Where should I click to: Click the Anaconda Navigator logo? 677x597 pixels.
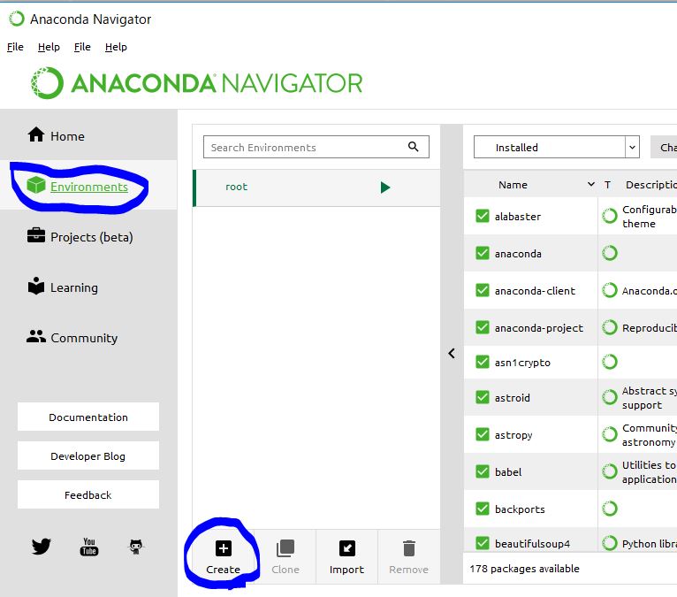click(x=197, y=83)
